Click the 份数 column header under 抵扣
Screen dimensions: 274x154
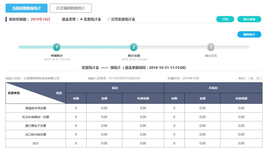click(x=76, y=98)
